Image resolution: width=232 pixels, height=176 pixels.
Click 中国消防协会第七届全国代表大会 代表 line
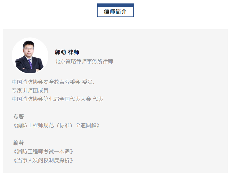coord(58,99)
